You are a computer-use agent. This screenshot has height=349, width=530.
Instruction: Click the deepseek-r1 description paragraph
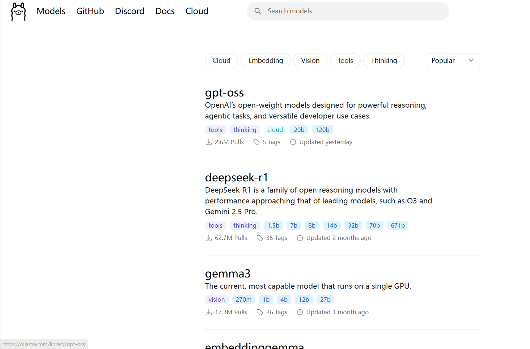pyautogui.click(x=319, y=201)
